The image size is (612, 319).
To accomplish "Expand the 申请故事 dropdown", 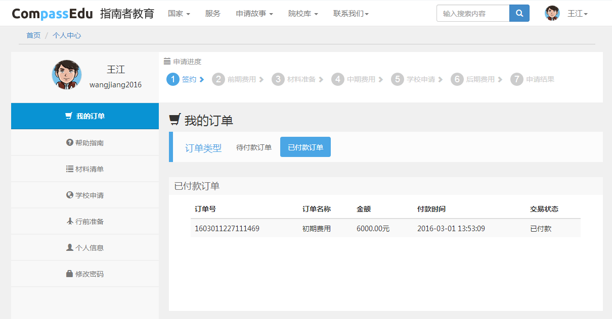I will 254,14.
